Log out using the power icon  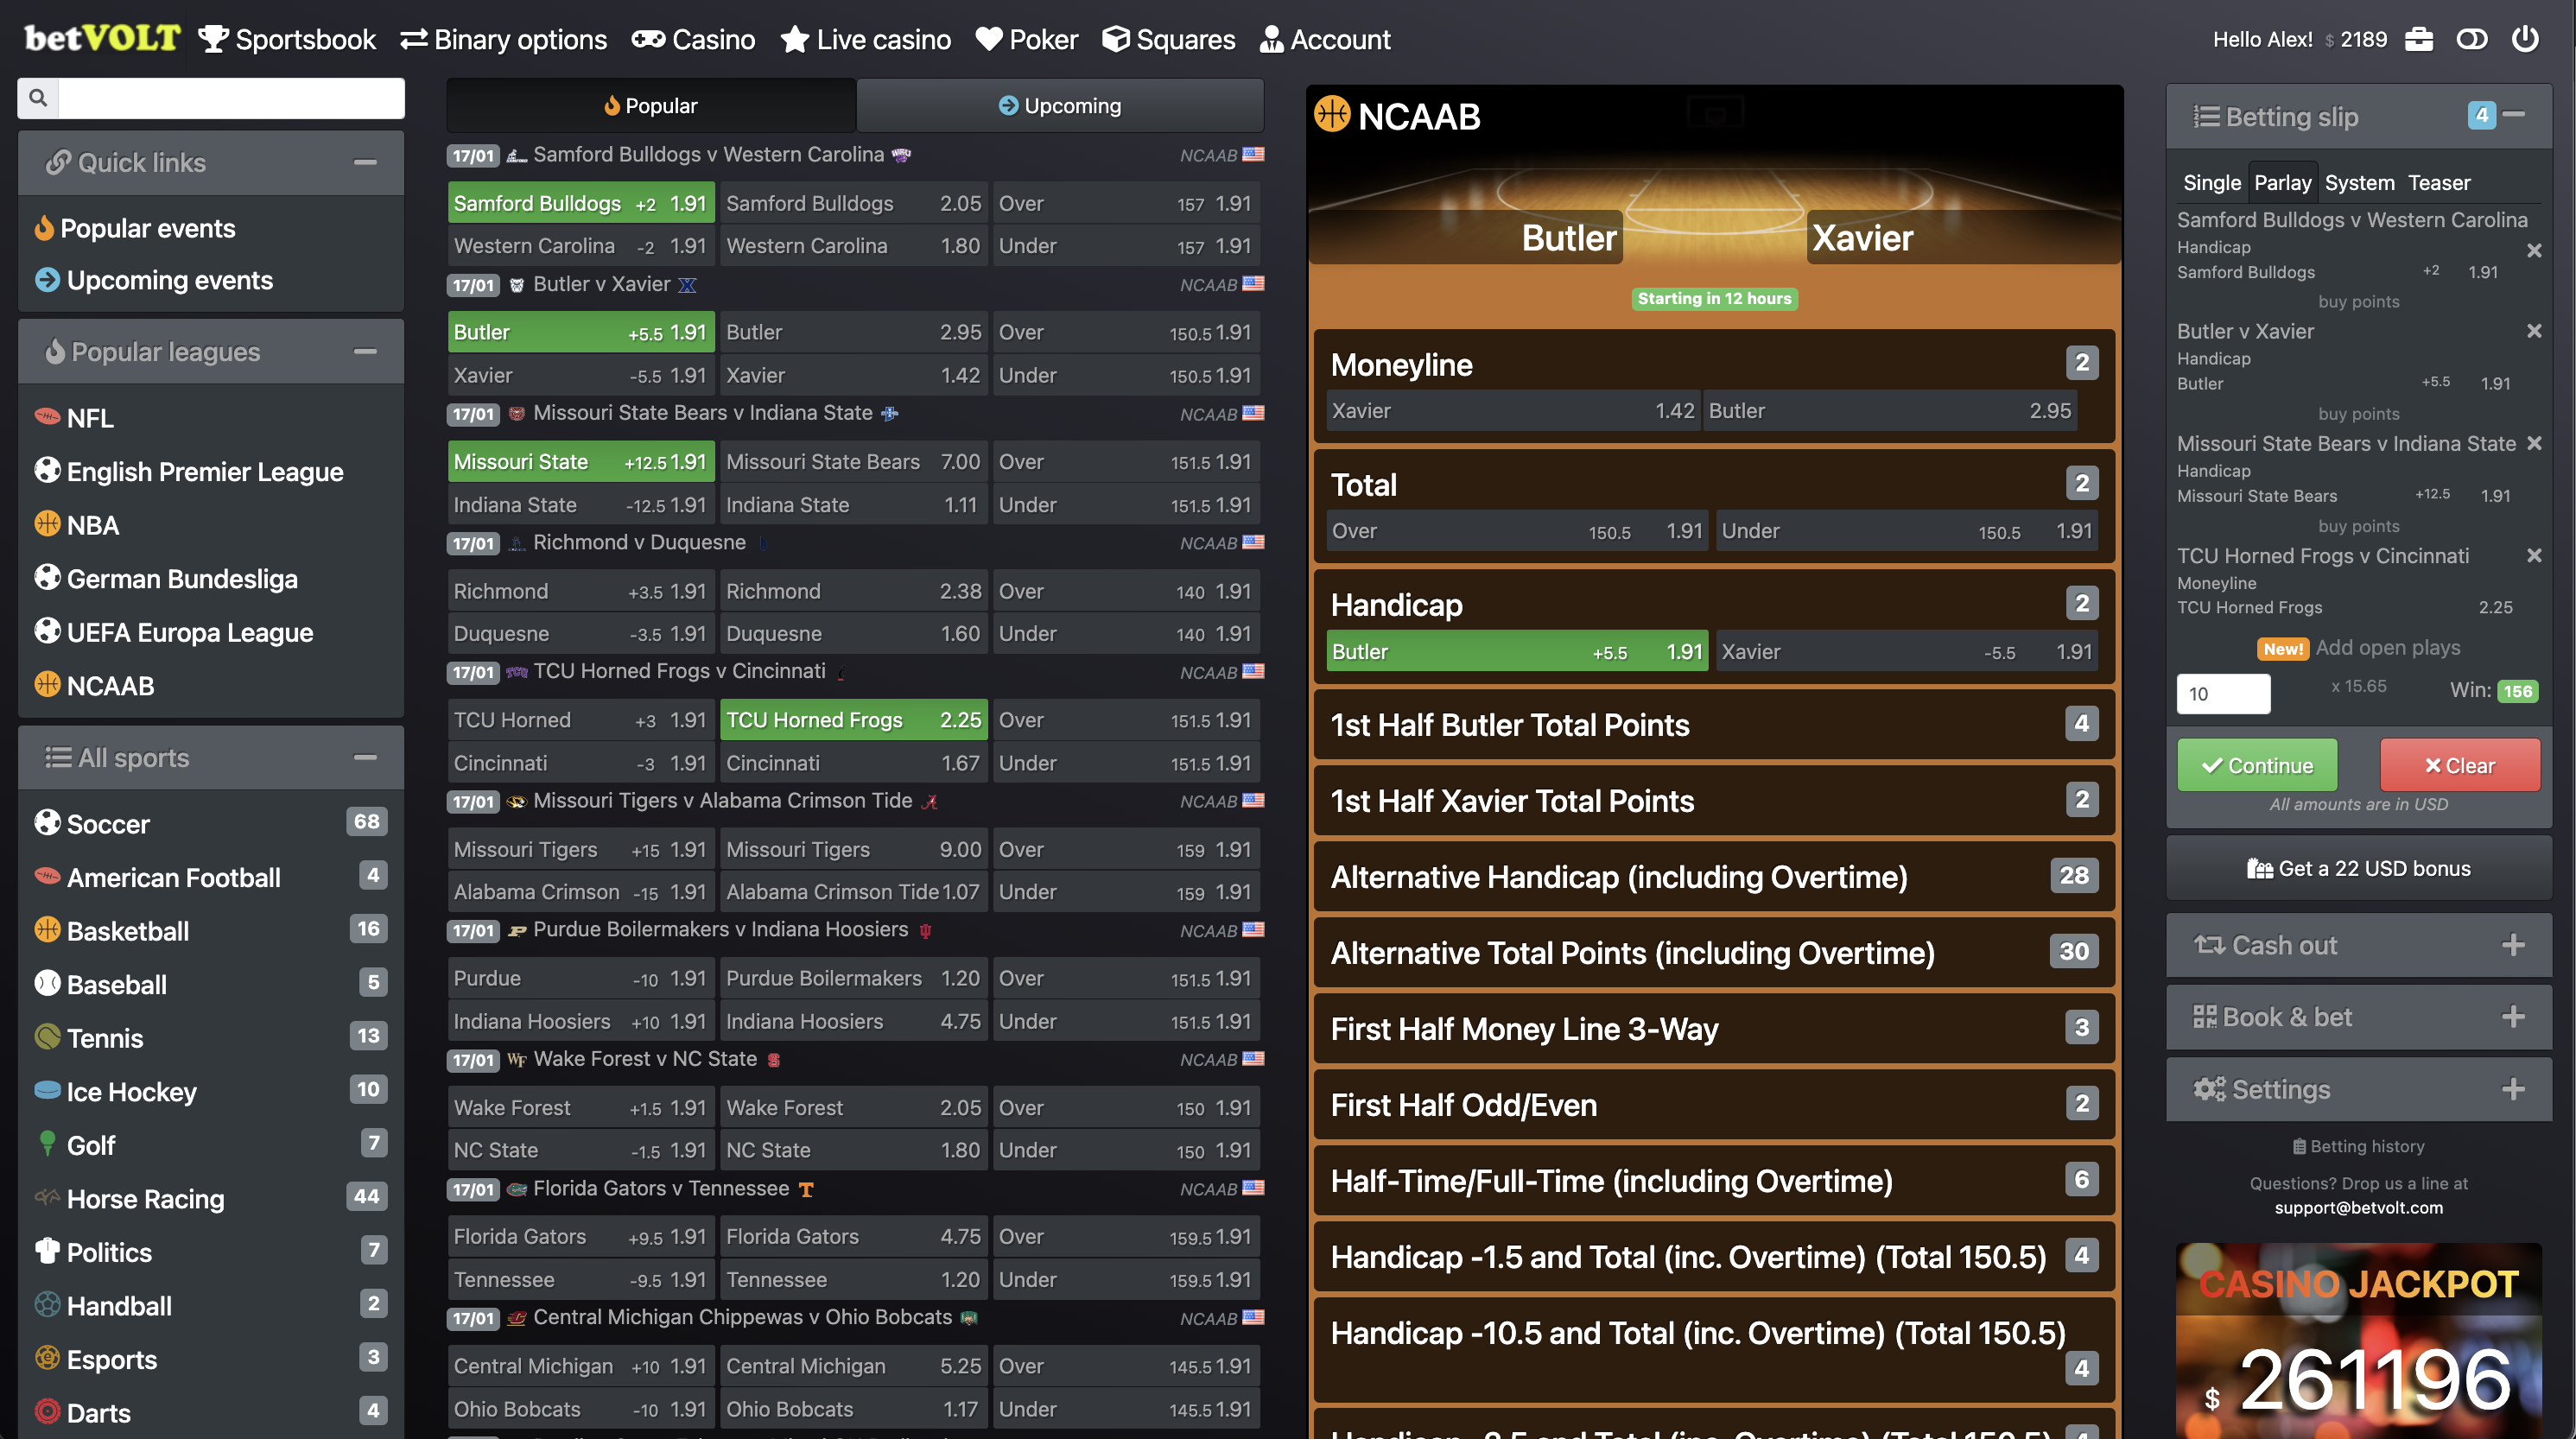point(2525,39)
